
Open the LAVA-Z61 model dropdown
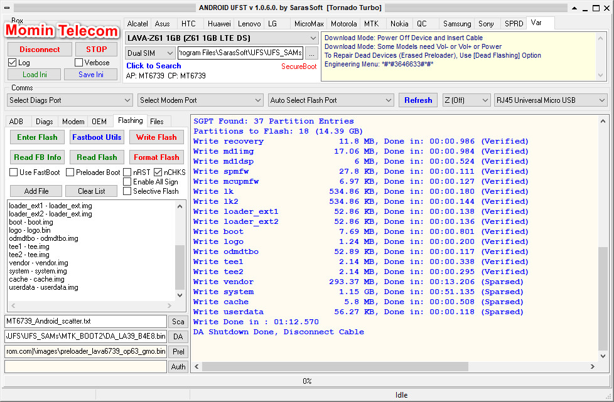point(221,38)
